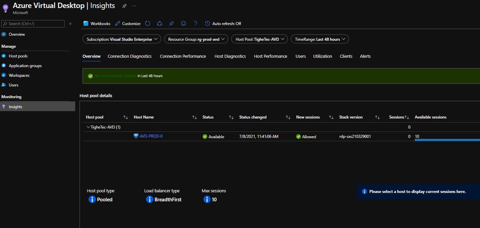The image size is (480, 228).
Task: Switch to the Connection Diagnostics tab
Action: pyautogui.click(x=129, y=56)
